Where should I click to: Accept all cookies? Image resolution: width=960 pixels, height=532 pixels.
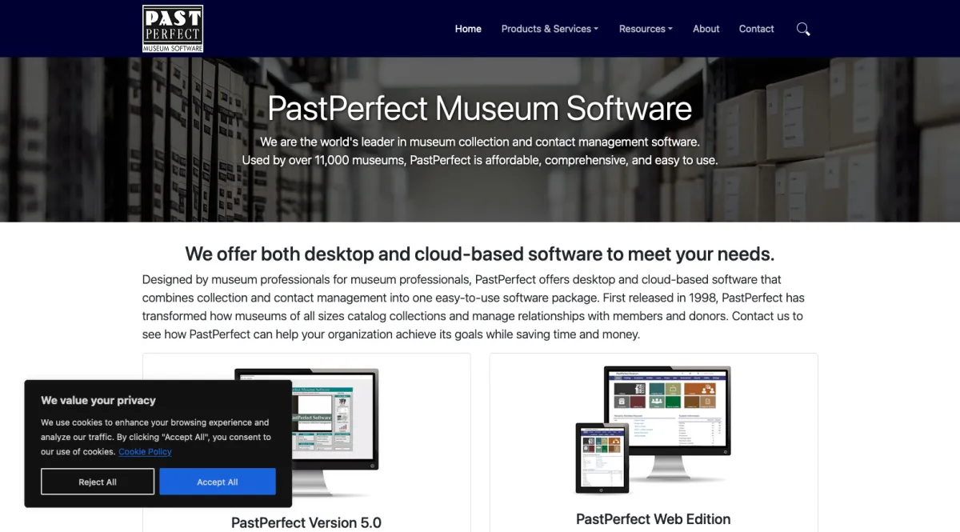pos(218,482)
